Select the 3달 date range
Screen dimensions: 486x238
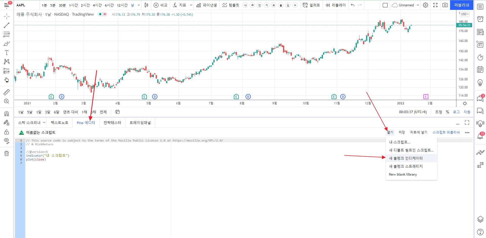48,112
